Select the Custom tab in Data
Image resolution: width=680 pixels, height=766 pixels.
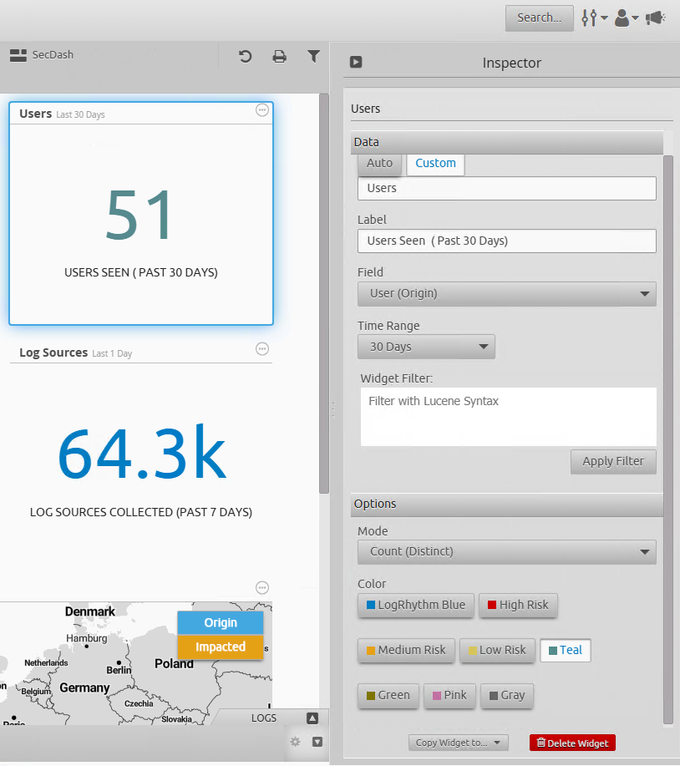[x=435, y=163]
